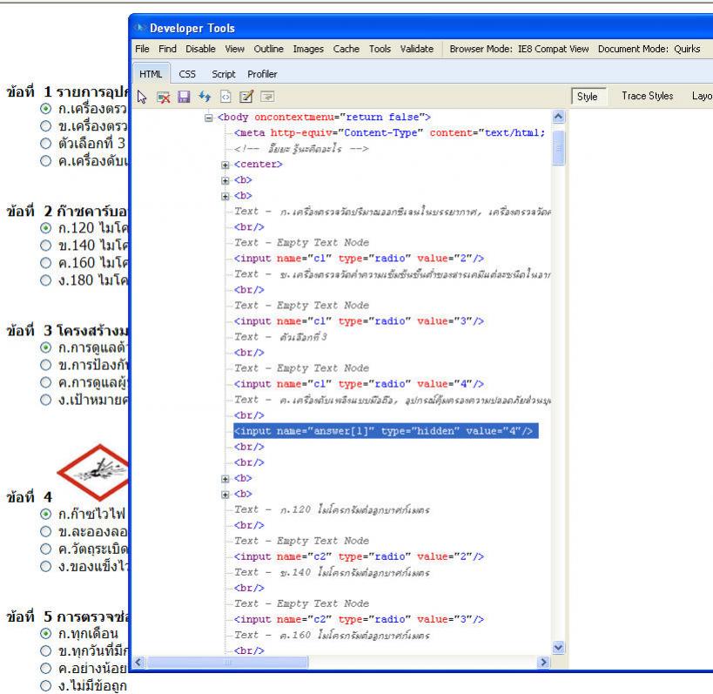Screen dimensions: 713x694
Task: Open the Outline menu
Action: pyautogui.click(x=268, y=49)
